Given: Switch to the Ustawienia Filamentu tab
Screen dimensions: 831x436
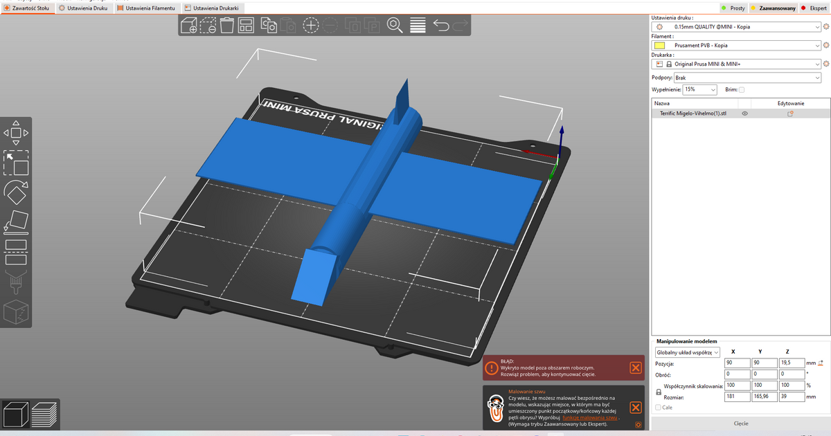Looking at the screenshot, I should (146, 8).
